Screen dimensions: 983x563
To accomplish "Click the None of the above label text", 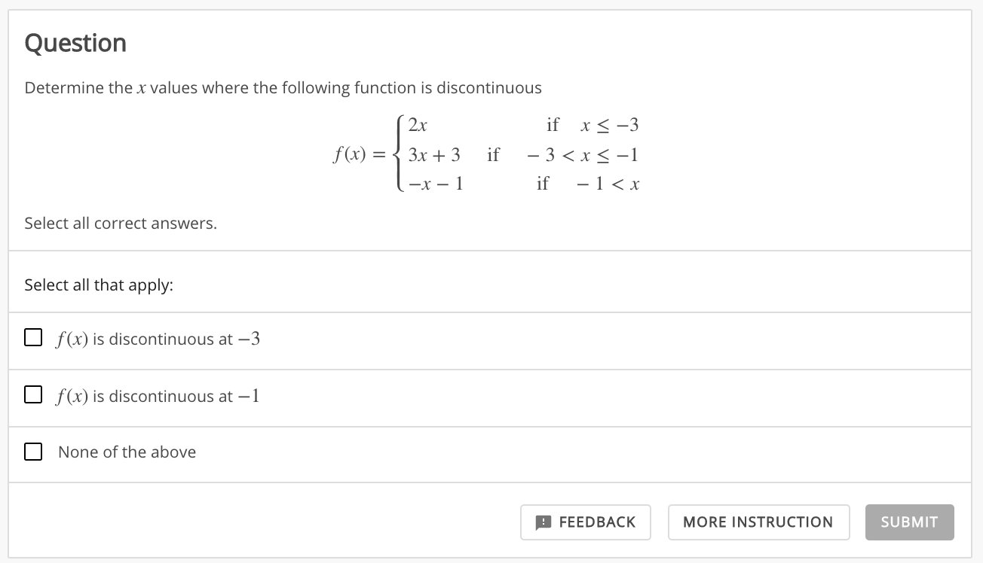I will coord(127,452).
